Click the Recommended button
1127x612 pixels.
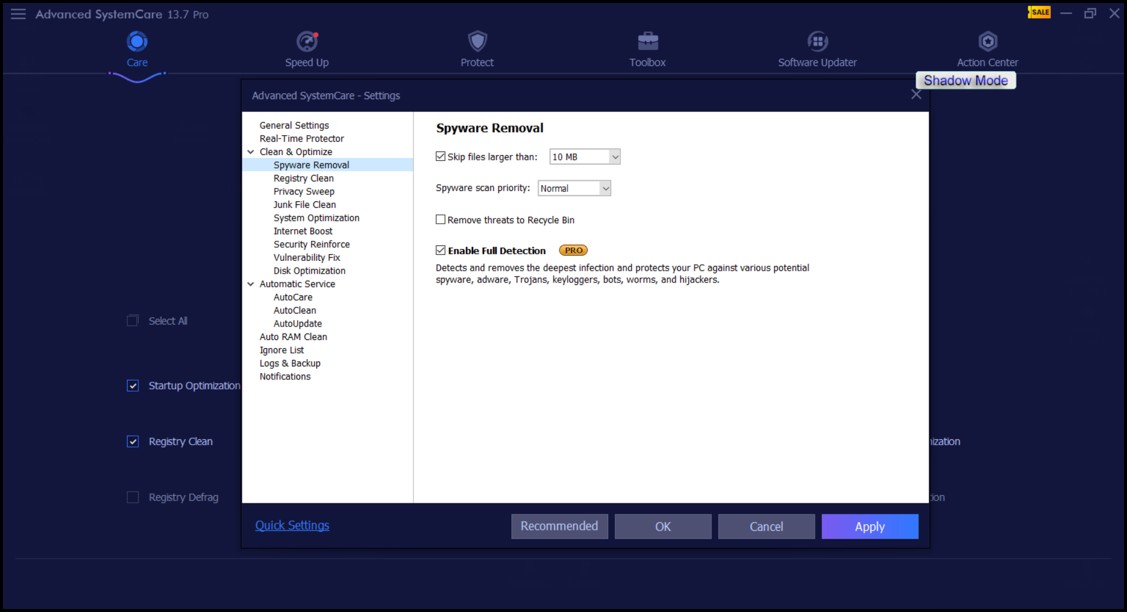[x=559, y=526]
